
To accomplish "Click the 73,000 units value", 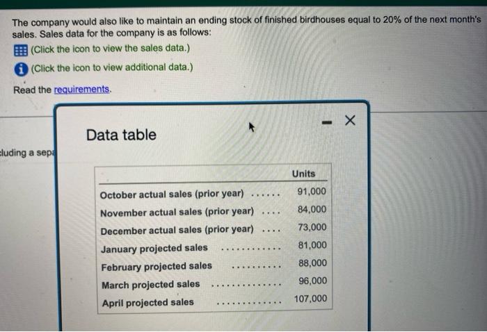I will point(312,227).
